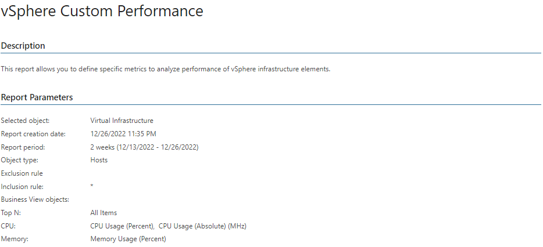
Task: Click the Object type label
Action: point(19,160)
